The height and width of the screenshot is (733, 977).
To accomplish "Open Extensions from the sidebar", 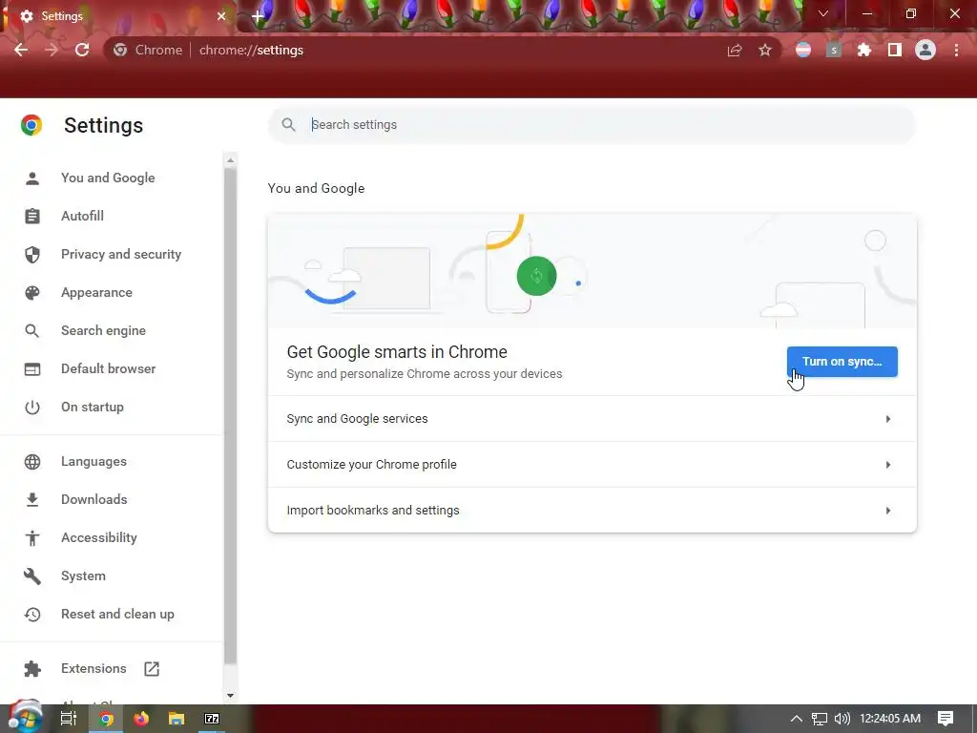I will tap(94, 669).
